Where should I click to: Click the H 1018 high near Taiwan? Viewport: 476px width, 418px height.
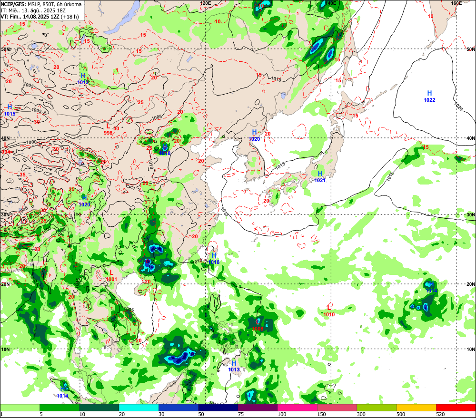pos(214,258)
